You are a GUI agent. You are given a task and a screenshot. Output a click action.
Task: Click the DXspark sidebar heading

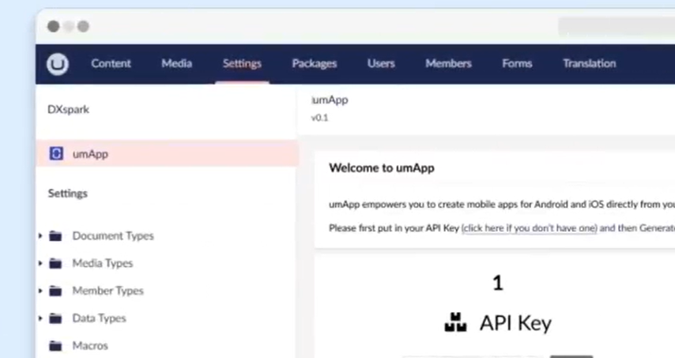pyautogui.click(x=69, y=109)
